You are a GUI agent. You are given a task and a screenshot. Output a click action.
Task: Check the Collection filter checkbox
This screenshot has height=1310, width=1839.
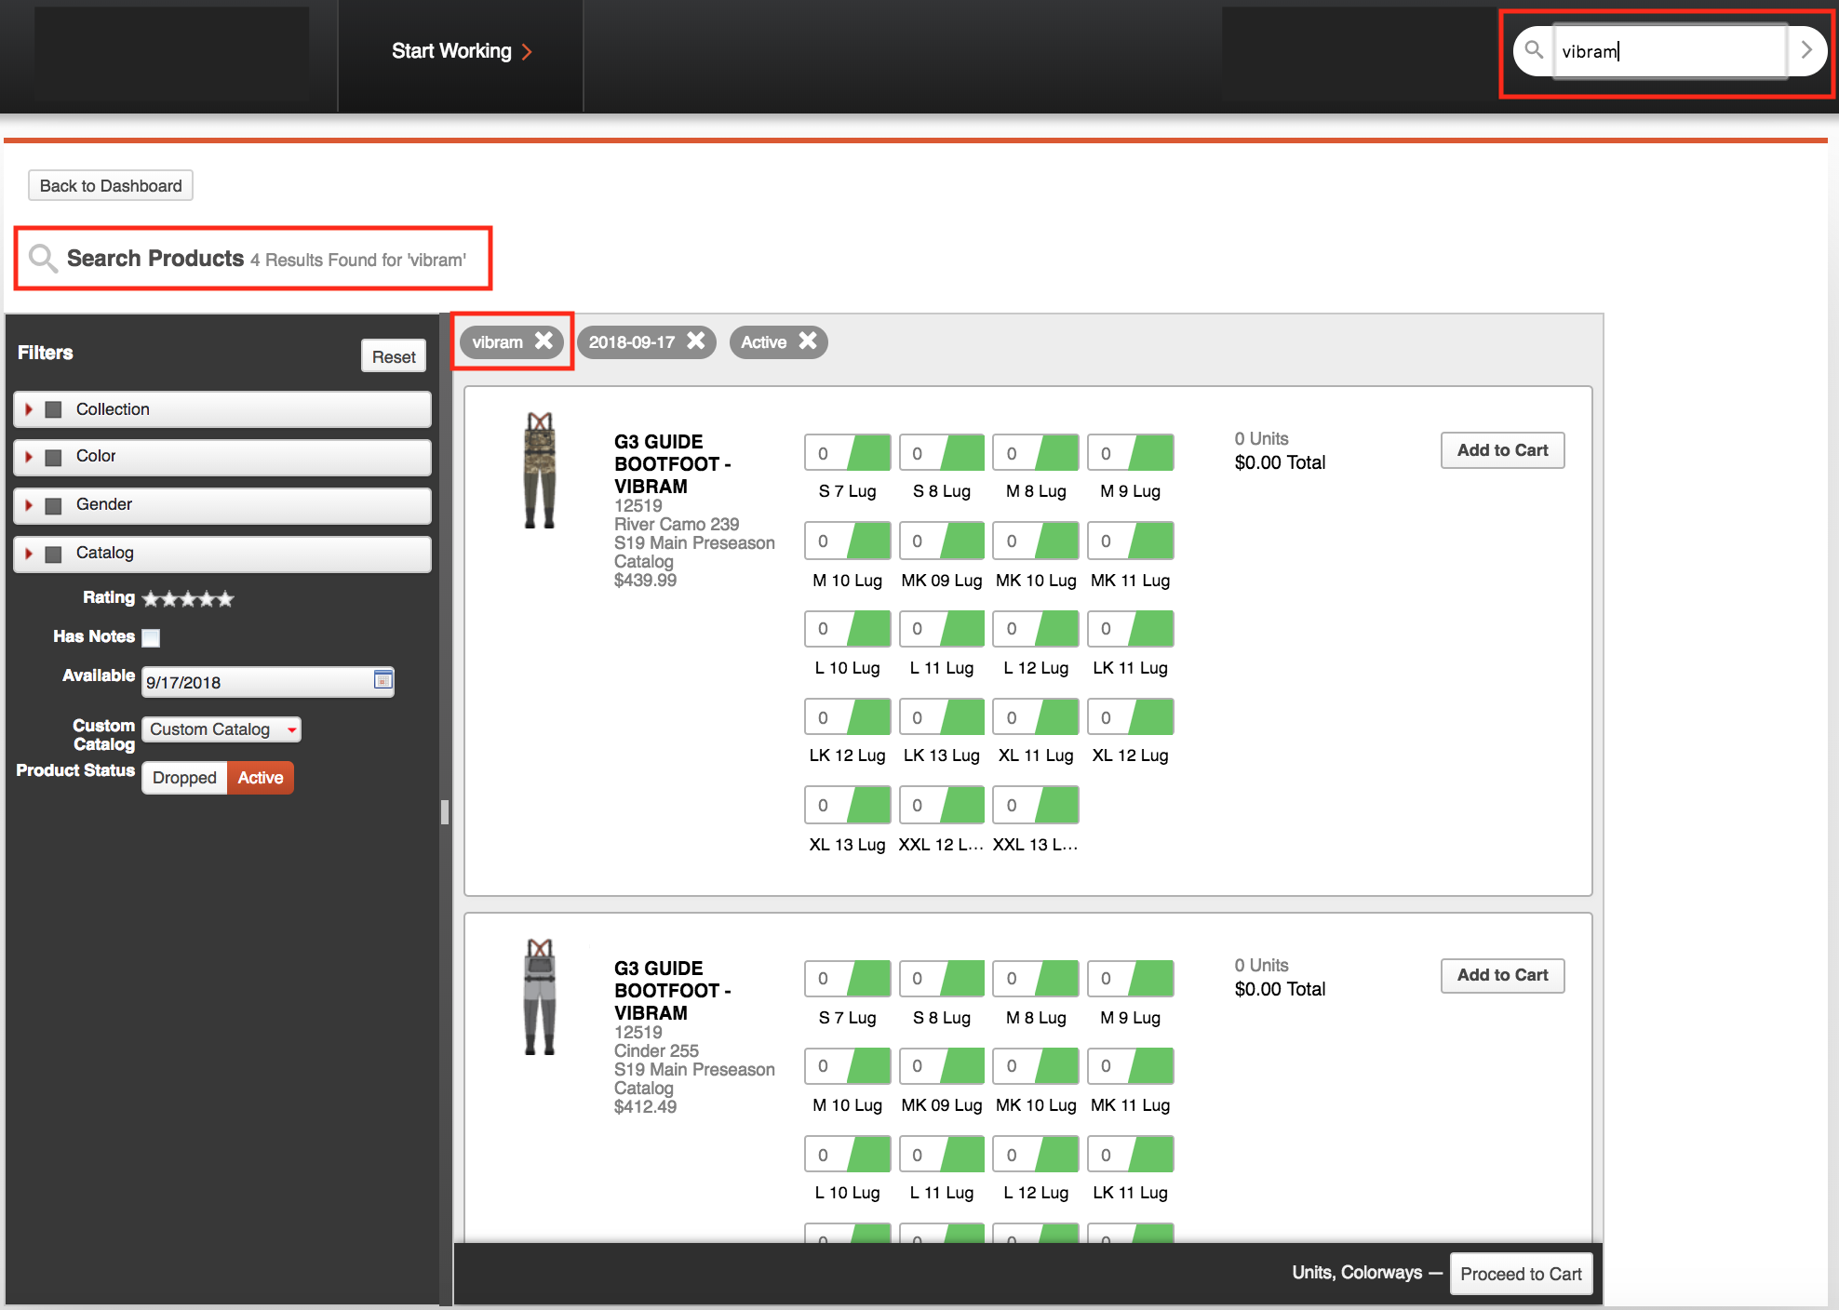coord(54,409)
